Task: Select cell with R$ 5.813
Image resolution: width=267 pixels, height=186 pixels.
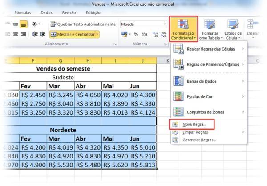Action: pos(143,165)
